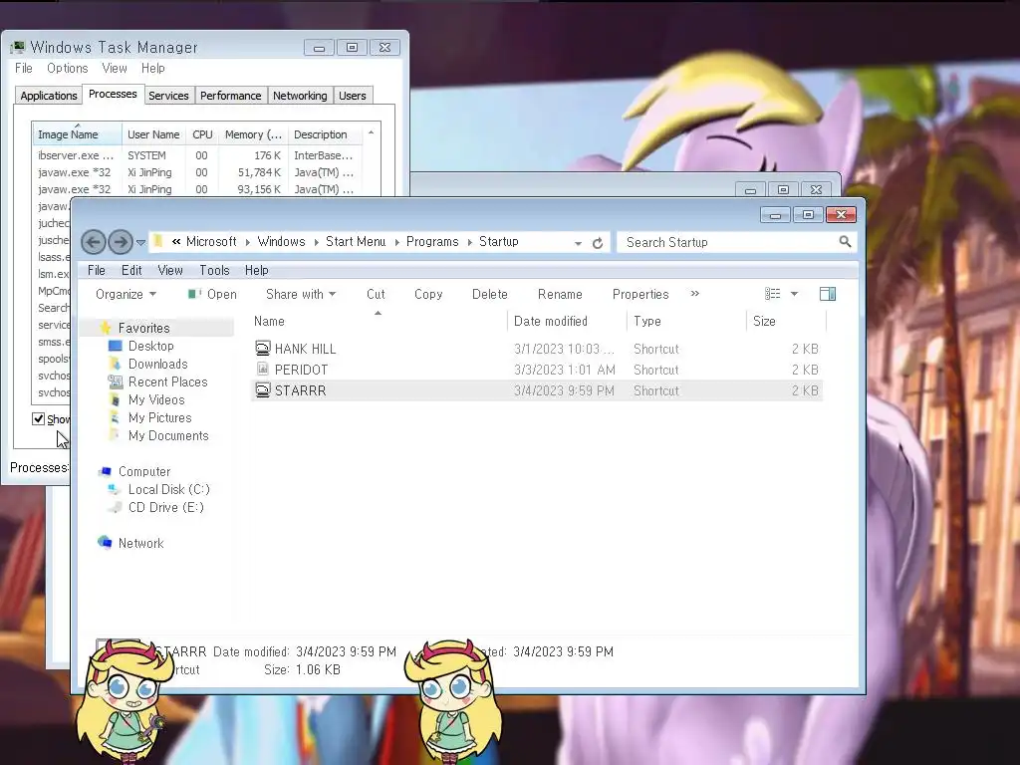Viewport: 1020px width, 765px height.
Task: Open the Task Manager Help menu
Action: tap(152, 68)
